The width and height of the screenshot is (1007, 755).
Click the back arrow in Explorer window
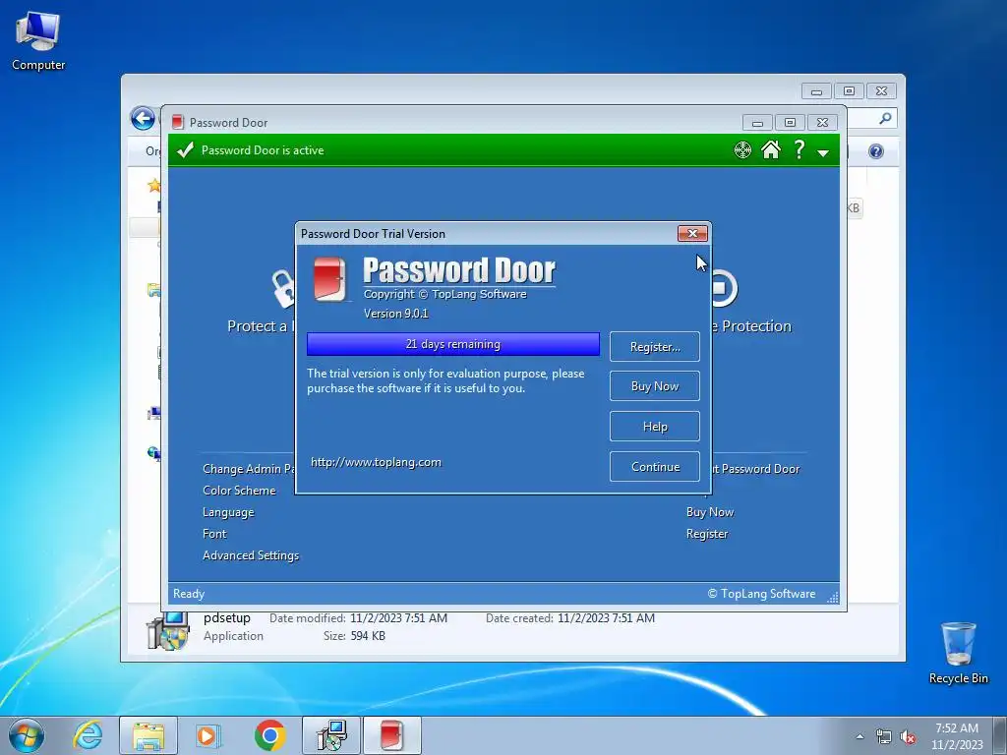[x=143, y=119]
